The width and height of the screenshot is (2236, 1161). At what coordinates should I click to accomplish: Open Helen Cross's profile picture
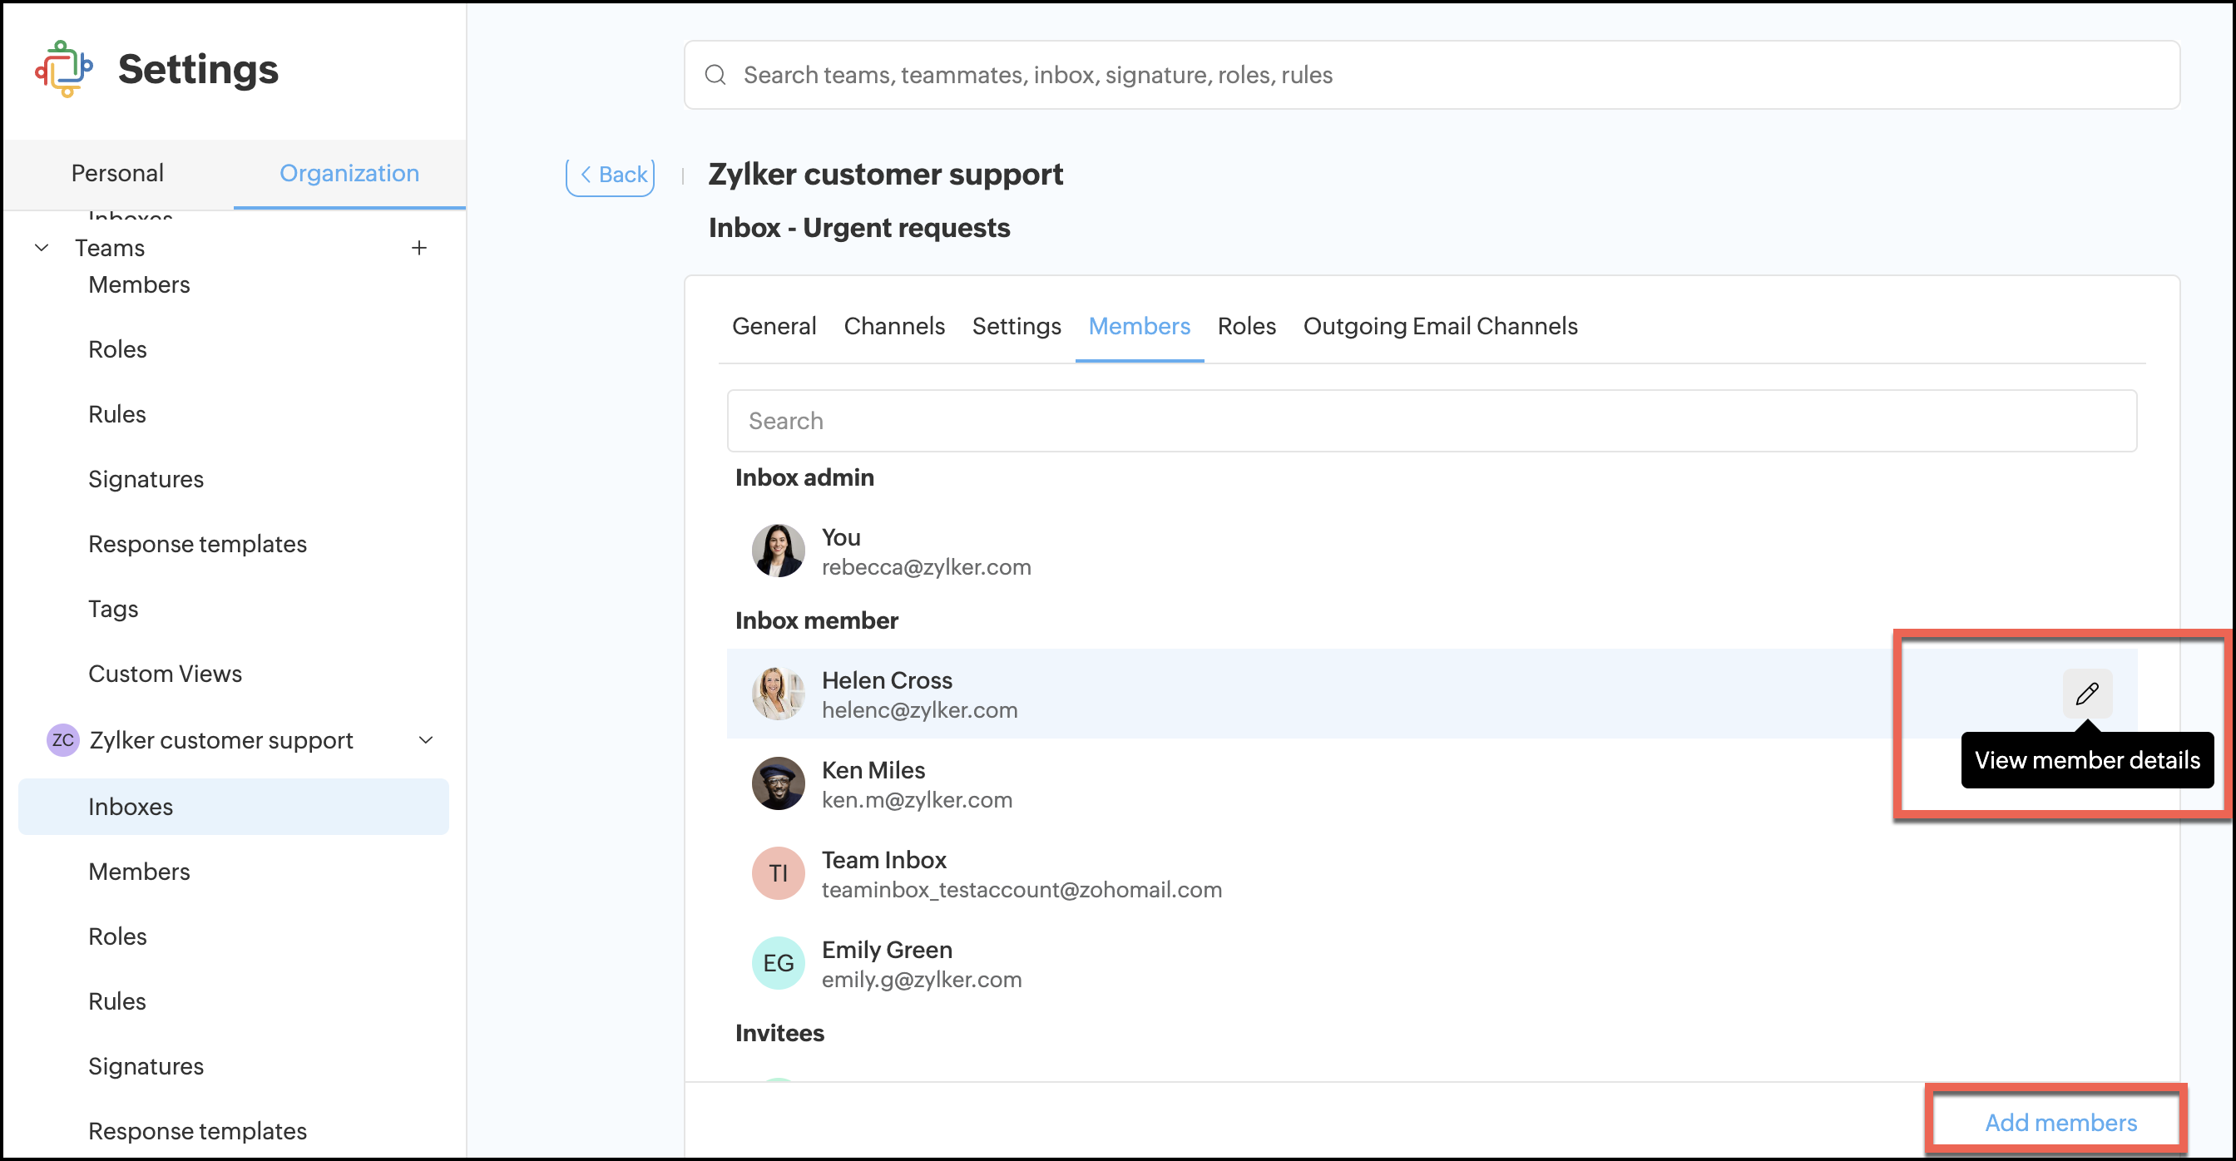(778, 694)
